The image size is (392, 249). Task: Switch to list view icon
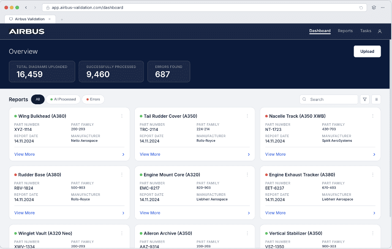376,100
